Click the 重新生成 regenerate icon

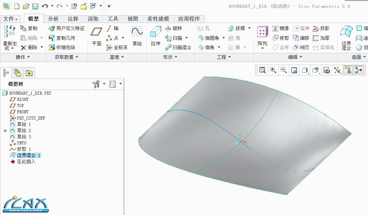9,37
